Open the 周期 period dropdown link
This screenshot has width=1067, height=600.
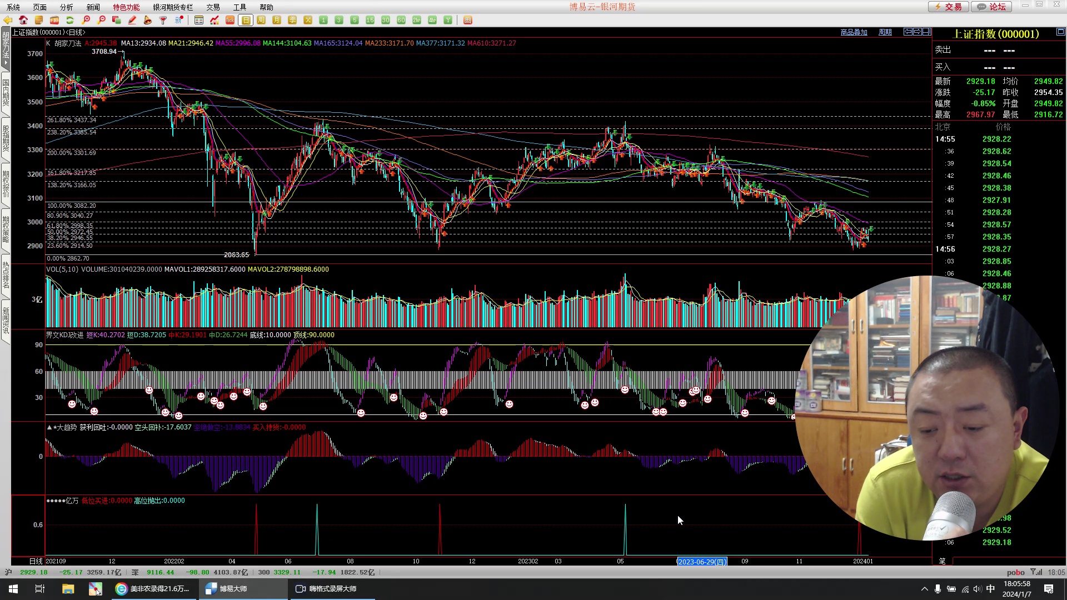click(x=885, y=32)
